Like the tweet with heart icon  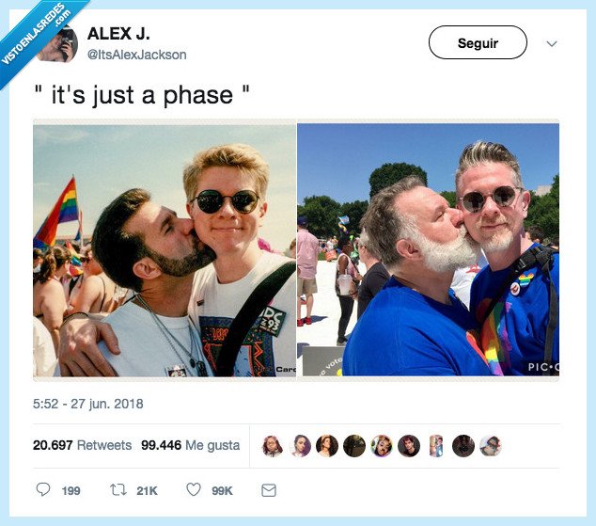pos(194,489)
